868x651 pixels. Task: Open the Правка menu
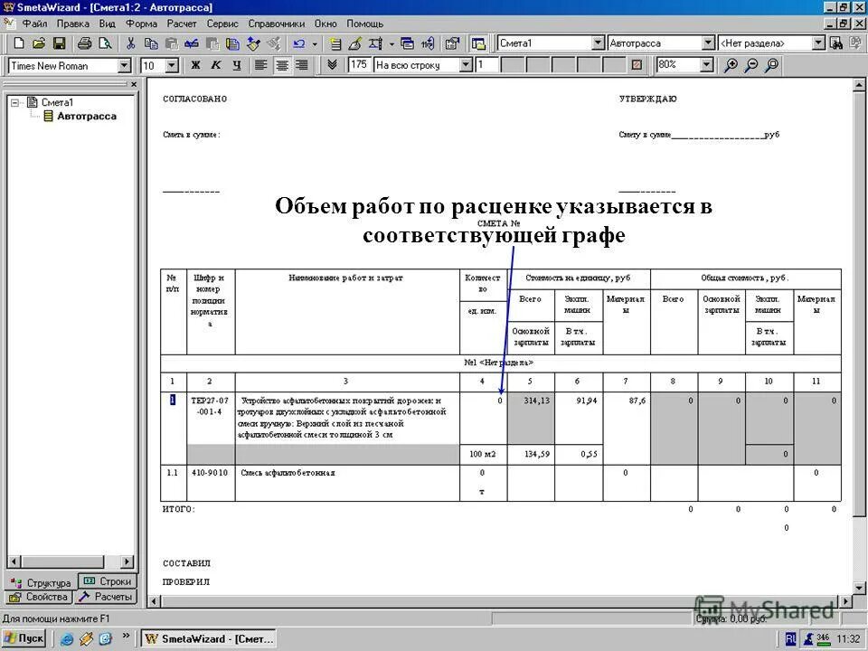72,24
